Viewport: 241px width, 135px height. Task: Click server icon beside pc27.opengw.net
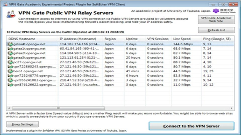[10, 62]
